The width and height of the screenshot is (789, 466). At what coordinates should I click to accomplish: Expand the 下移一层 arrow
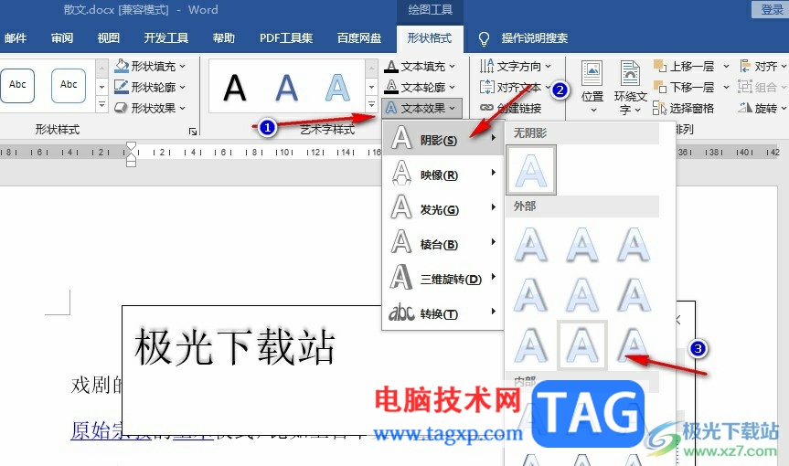click(726, 87)
